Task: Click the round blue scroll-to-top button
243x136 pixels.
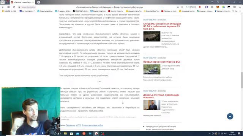Action: coord(230,116)
